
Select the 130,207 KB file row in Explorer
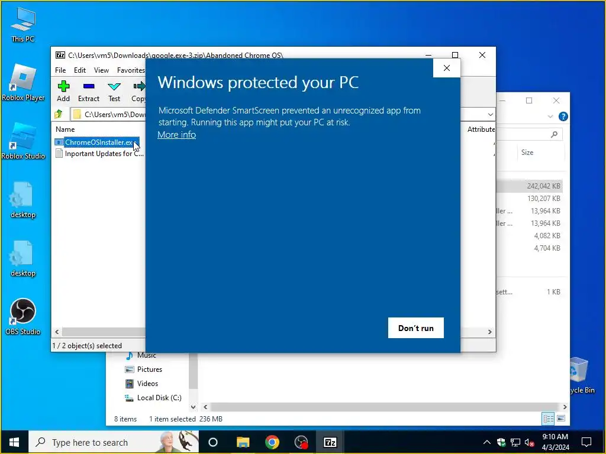point(530,199)
